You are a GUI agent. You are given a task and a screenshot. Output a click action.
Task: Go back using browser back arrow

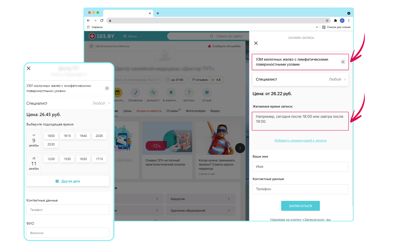click(89, 21)
